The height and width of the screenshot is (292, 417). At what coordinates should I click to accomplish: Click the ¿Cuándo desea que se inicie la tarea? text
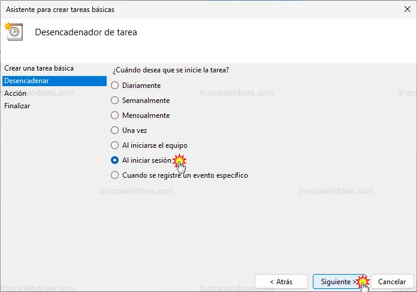[171, 70]
